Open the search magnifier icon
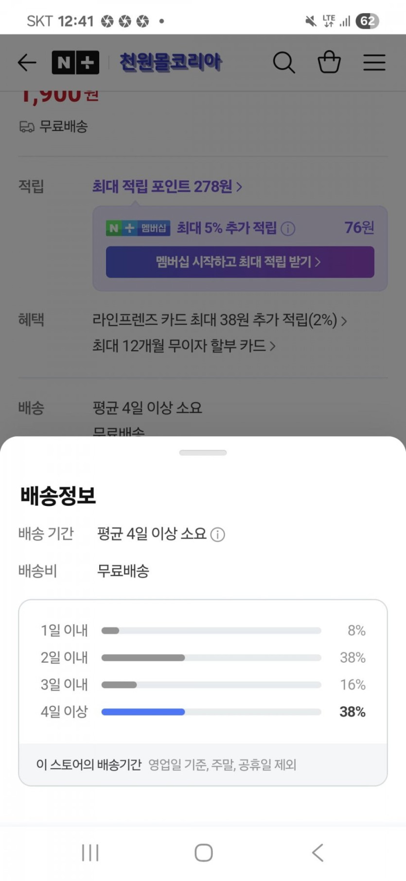 click(283, 62)
